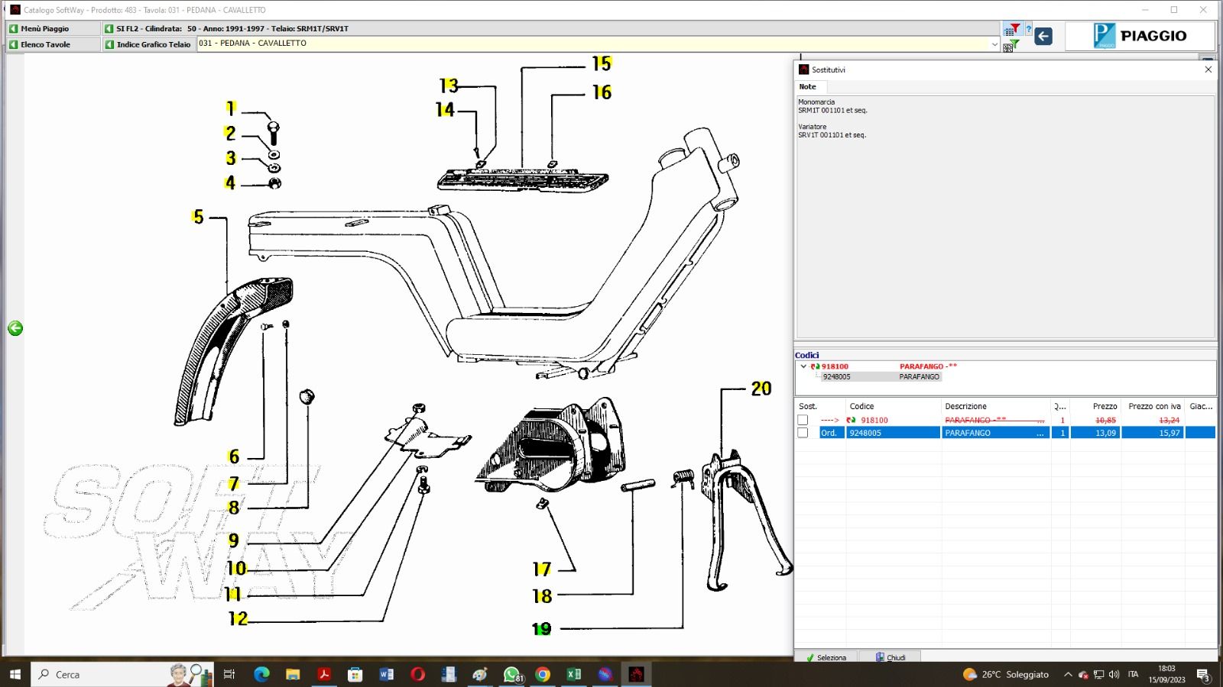The width and height of the screenshot is (1223, 687).
Task: Click green previous-table arrow left of diagram
Action: (x=15, y=328)
